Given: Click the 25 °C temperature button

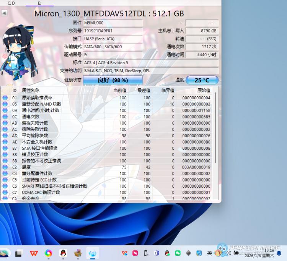Looking at the screenshot, I should (202, 80).
